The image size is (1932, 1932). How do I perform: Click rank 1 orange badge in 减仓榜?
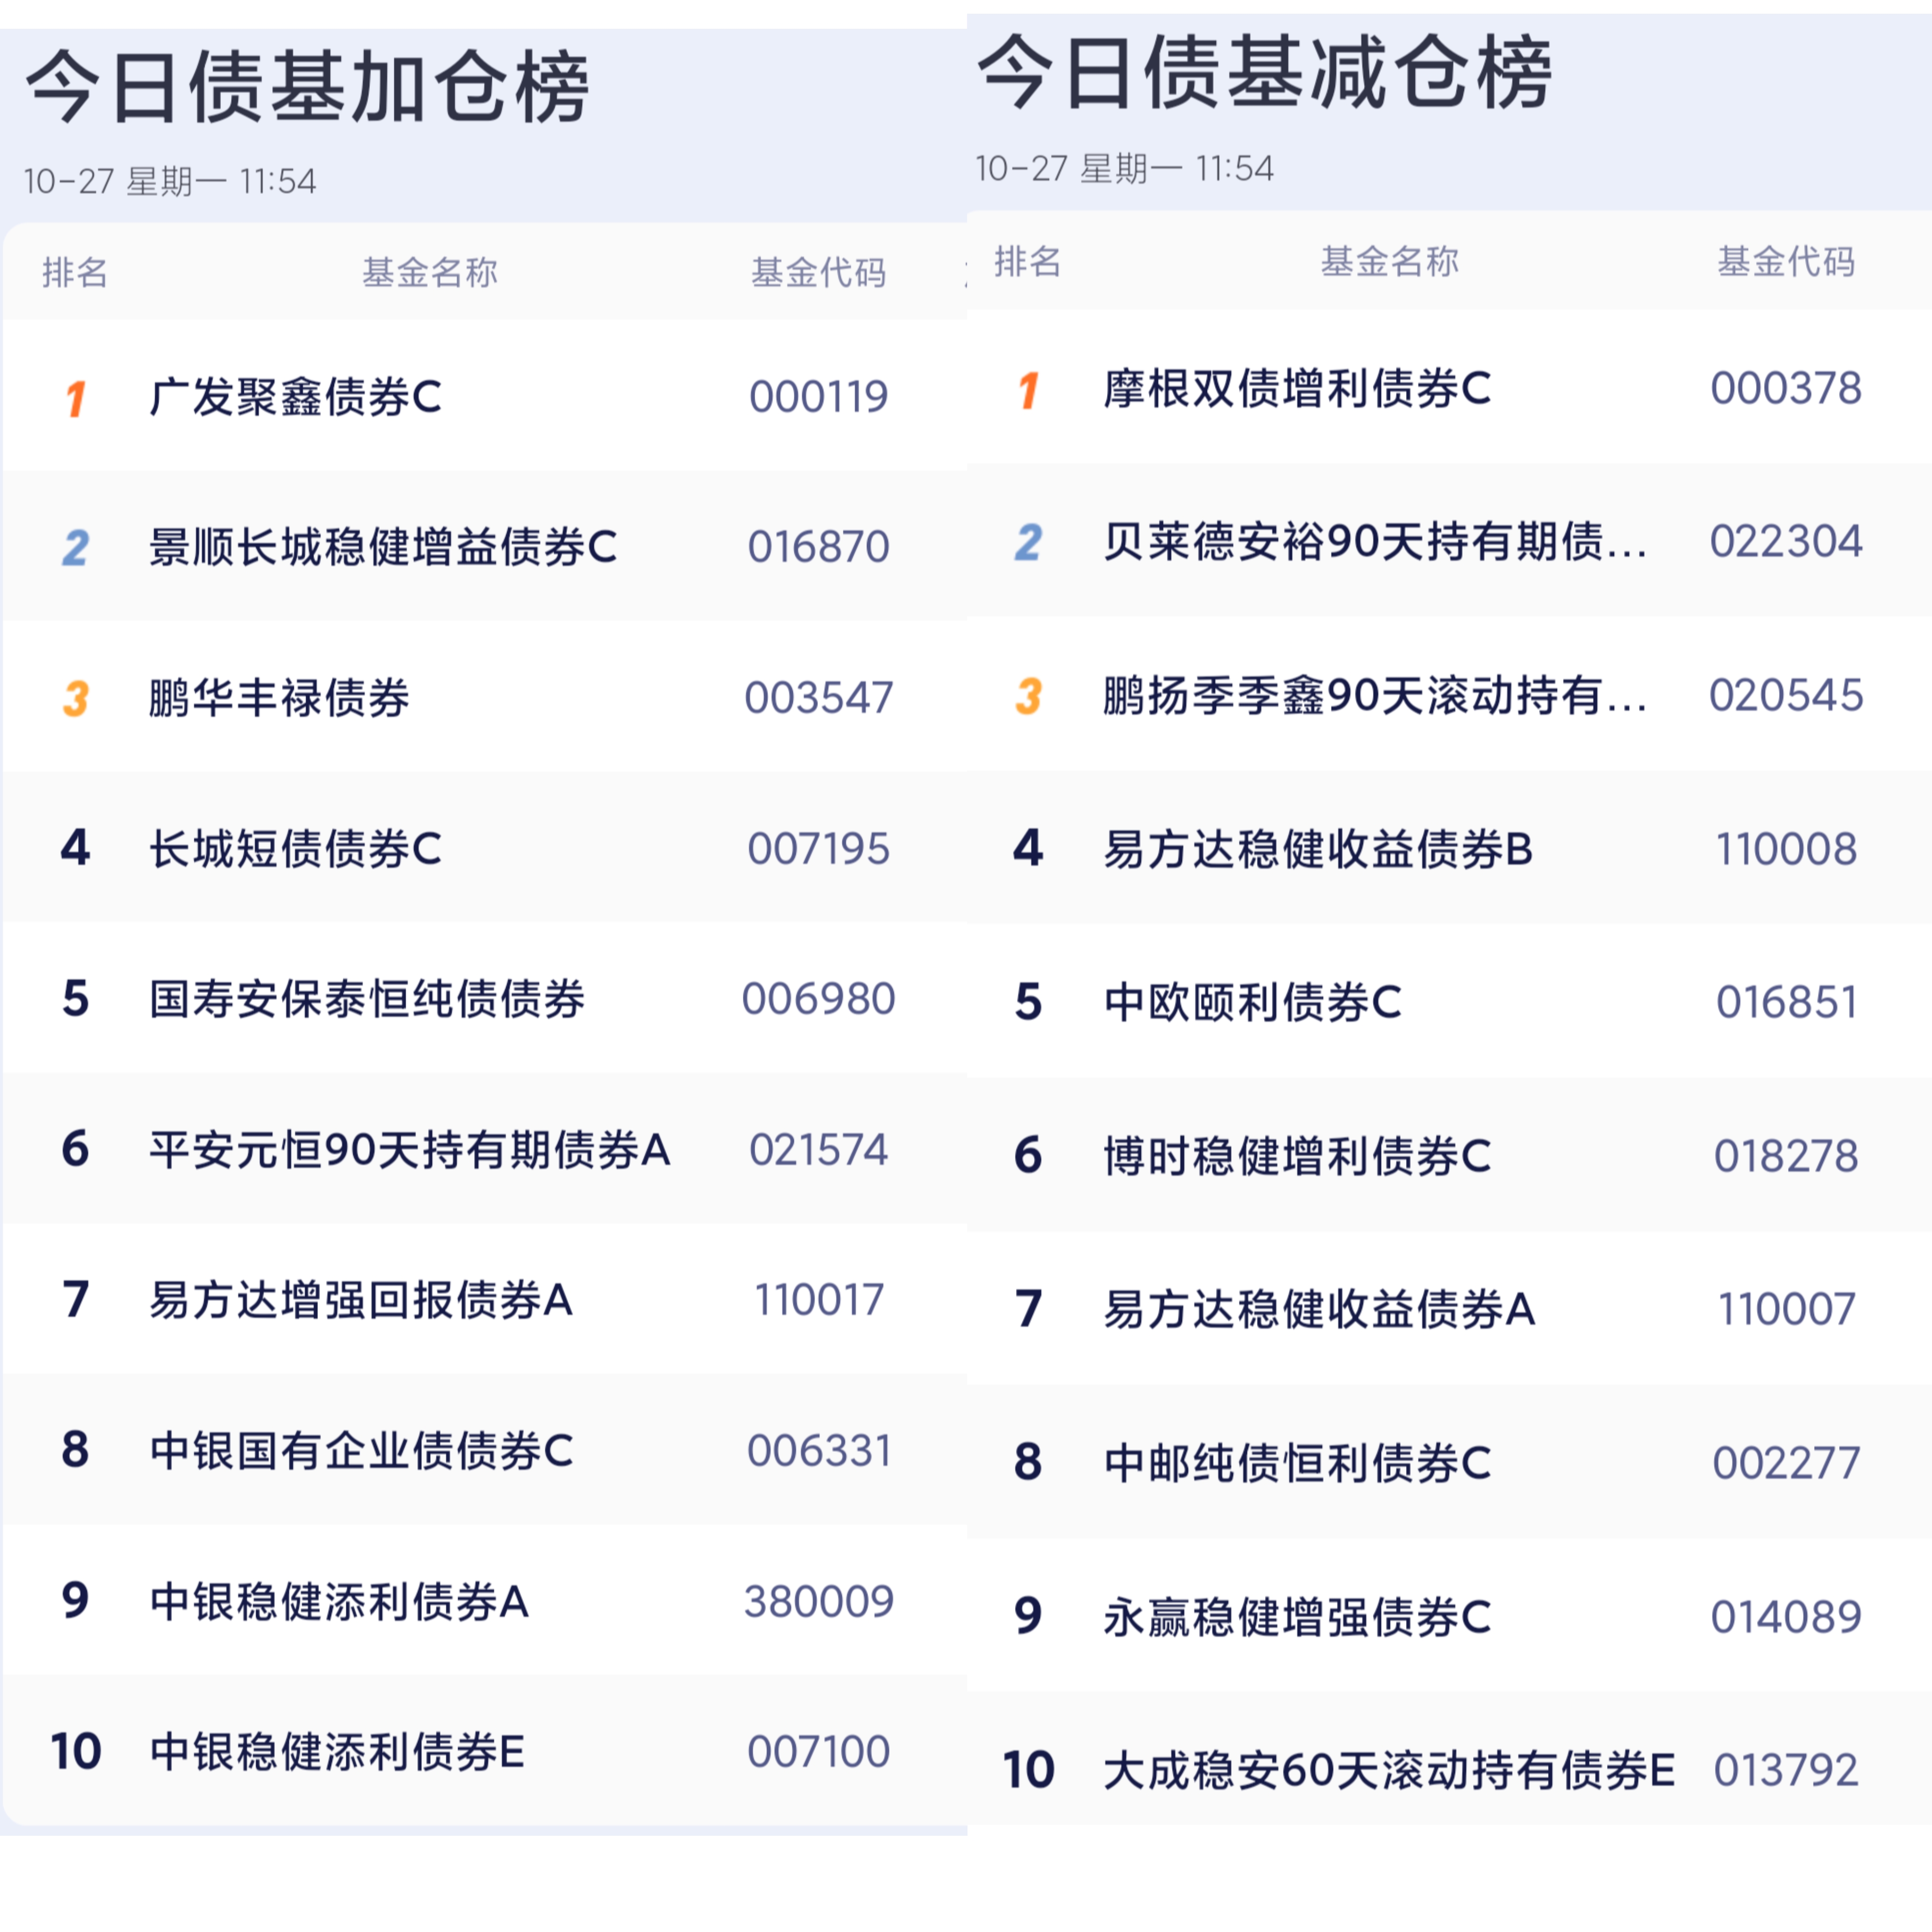(1028, 390)
